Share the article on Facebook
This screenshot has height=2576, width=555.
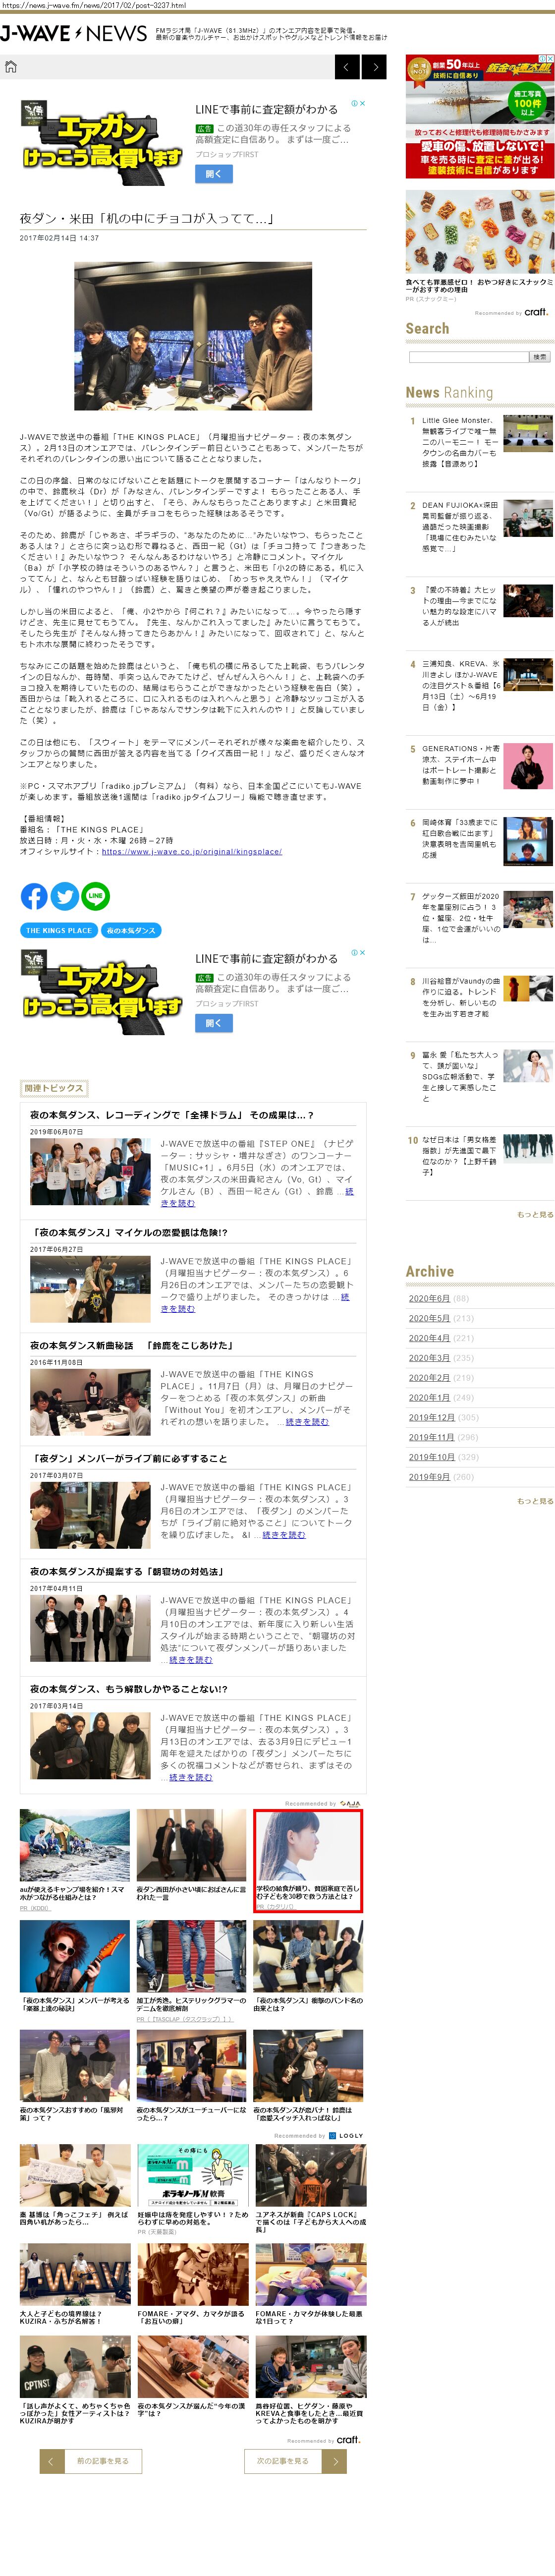coord(34,896)
